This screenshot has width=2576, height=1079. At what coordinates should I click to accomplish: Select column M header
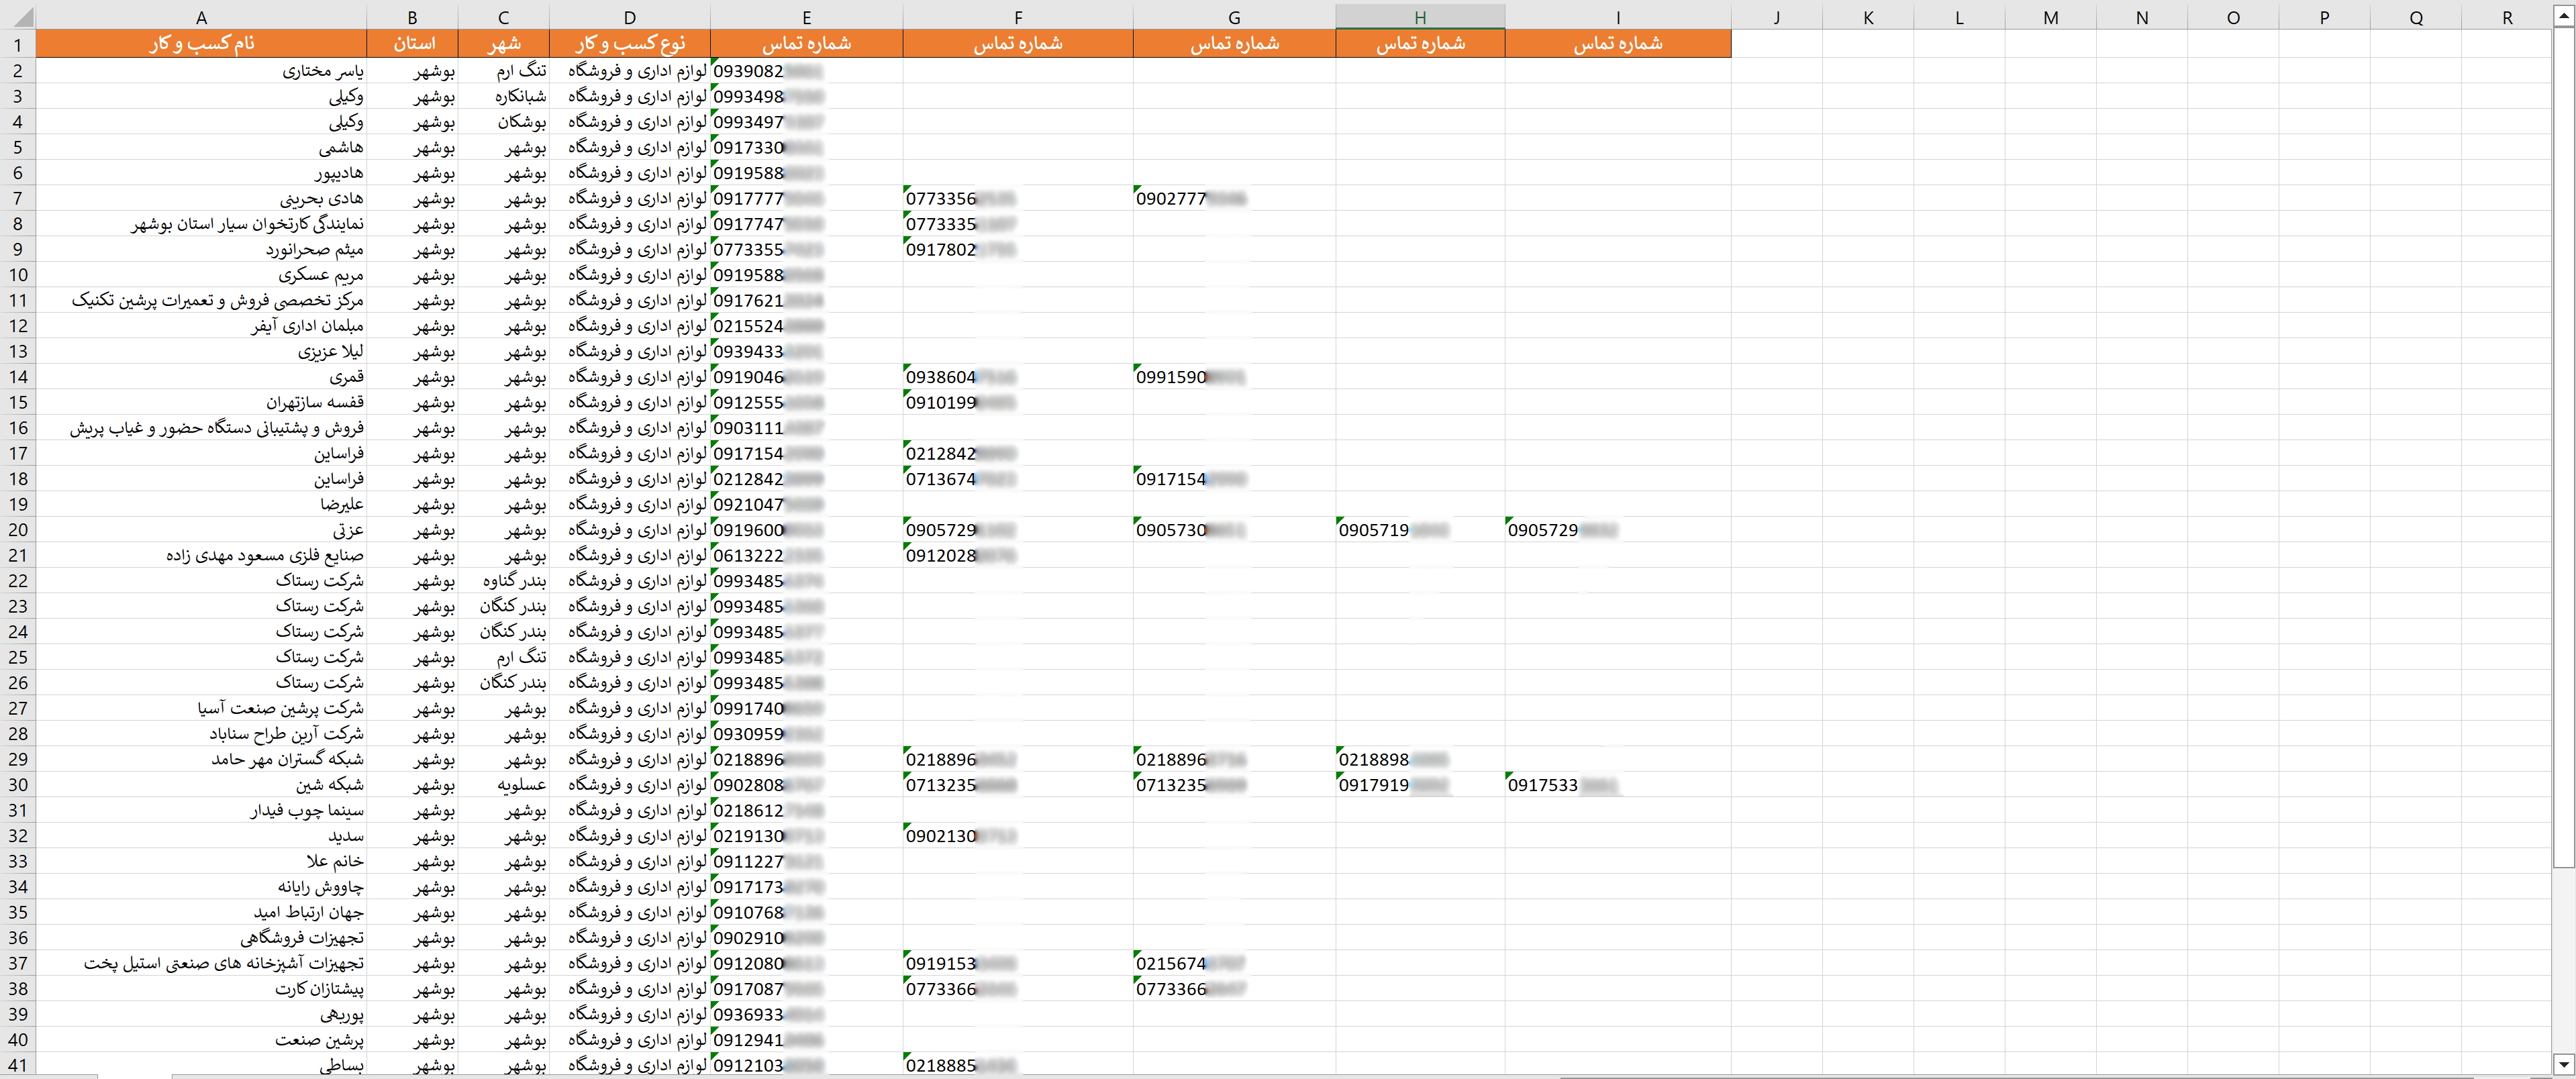[x=2050, y=17]
